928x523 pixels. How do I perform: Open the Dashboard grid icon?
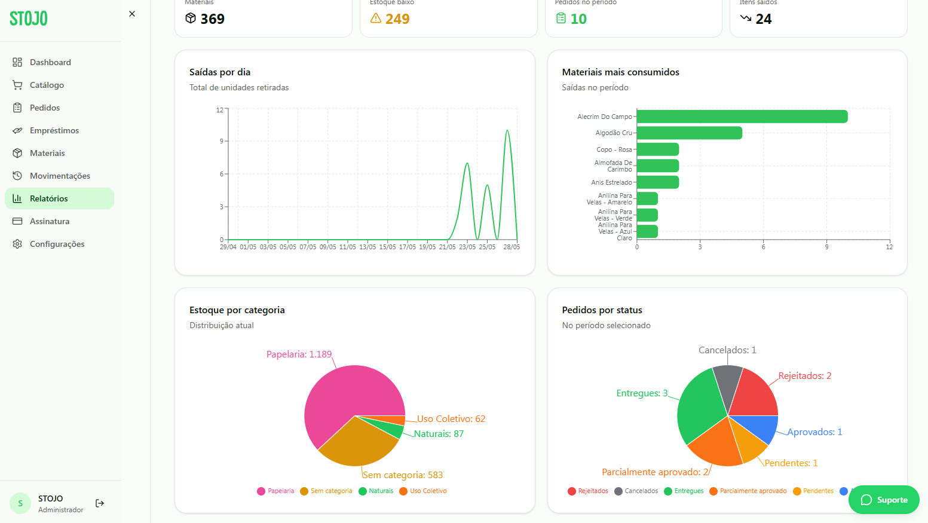[17, 62]
